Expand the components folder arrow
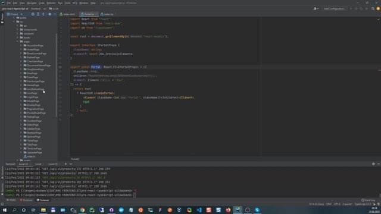Screen dimensions: 381x214 coord(17,30)
